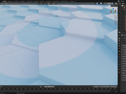Switch to wireframe viewport shading
126x94 pixels.
(x=107, y=3)
